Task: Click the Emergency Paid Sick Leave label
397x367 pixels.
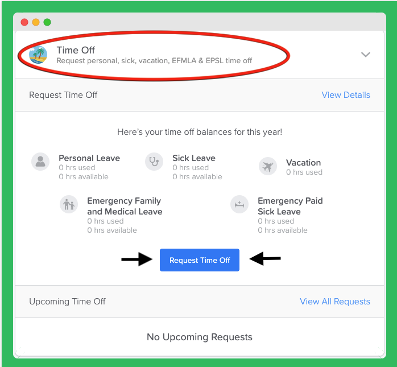Action: [x=290, y=206]
